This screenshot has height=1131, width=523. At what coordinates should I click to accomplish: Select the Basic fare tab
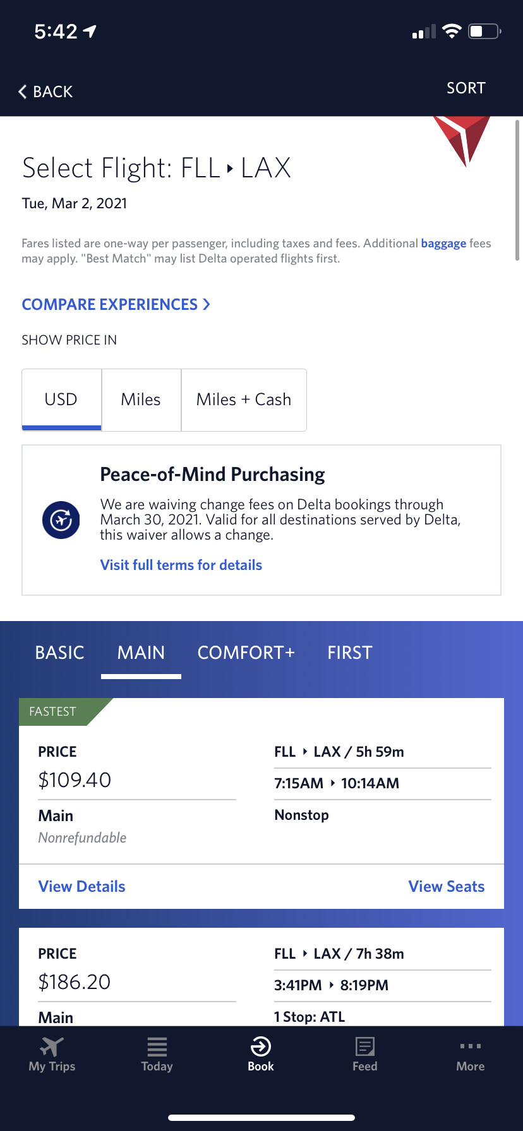click(59, 653)
